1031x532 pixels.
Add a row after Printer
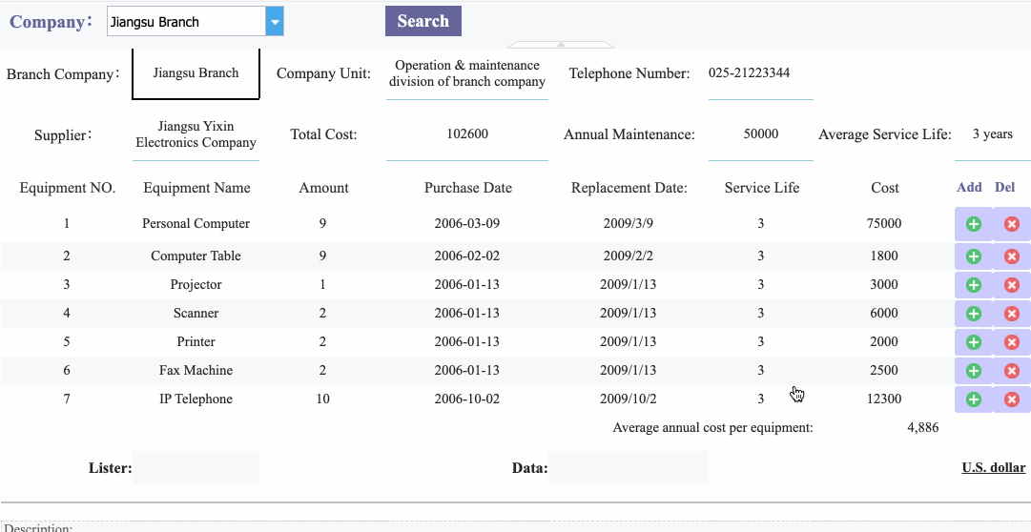click(973, 342)
